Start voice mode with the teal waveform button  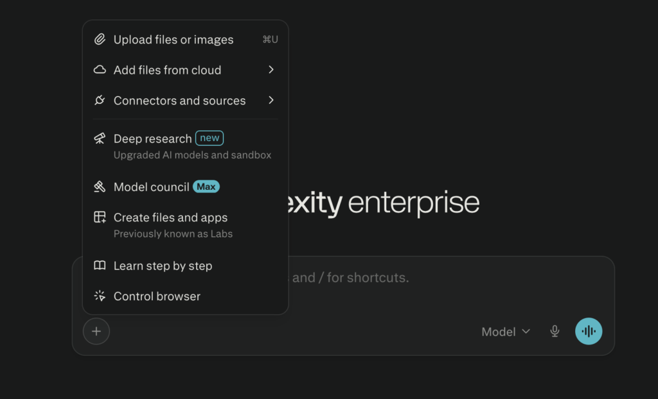point(588,331)
